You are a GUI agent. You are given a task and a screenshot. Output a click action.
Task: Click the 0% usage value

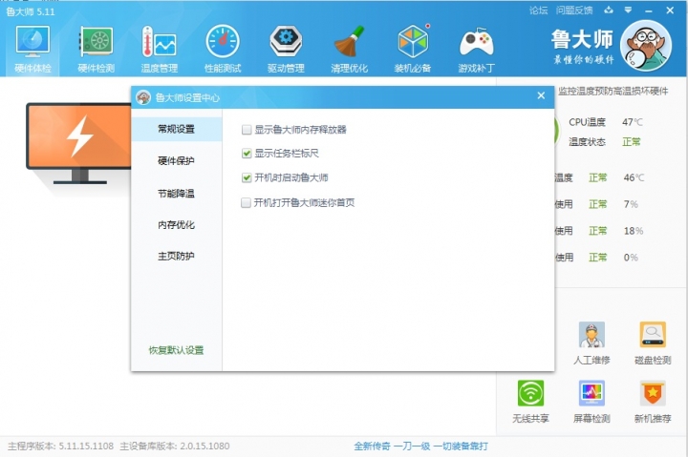(x=631, y=258)
